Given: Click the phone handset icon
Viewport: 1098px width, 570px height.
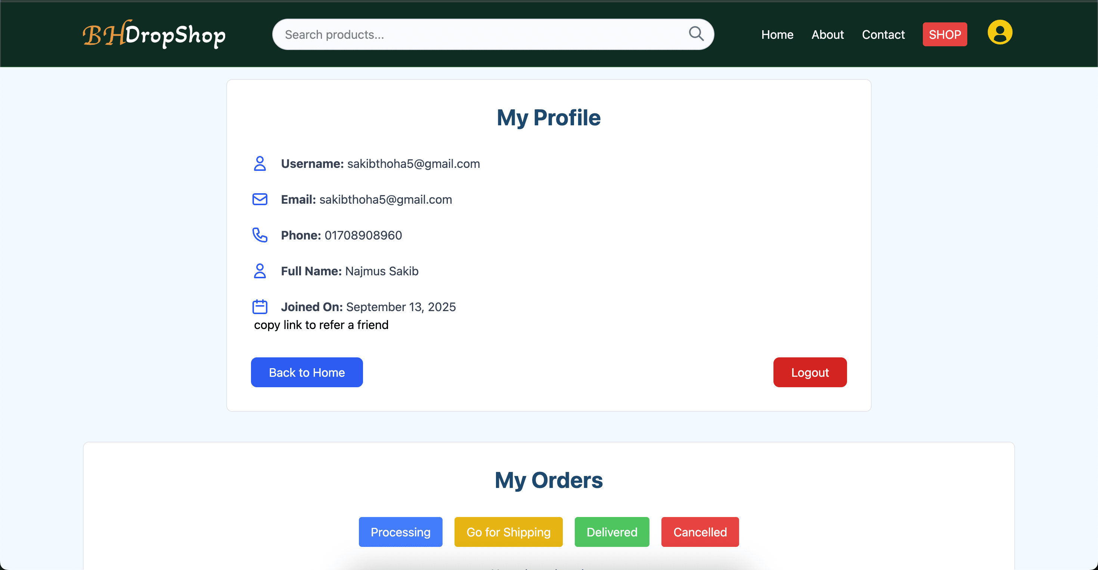Looking at the screenshot, I should [260, 235].
